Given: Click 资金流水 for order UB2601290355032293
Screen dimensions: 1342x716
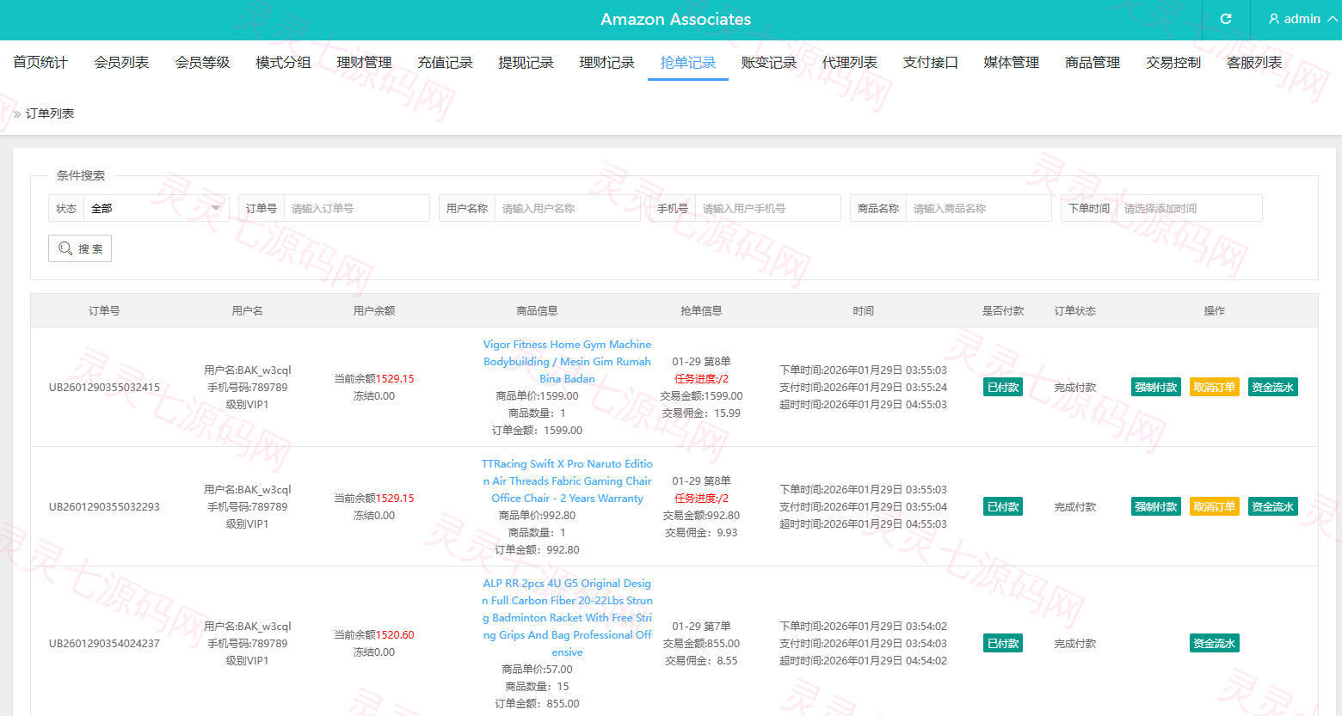Looking at the screenshot, I should pos(1273,506).
